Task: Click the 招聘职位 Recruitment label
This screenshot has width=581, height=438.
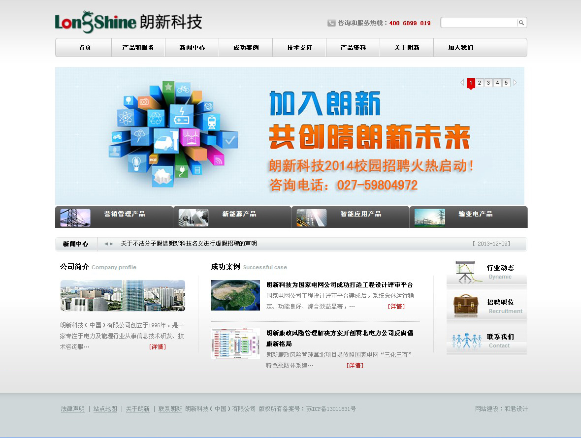Action: click(x=505, y=306)
